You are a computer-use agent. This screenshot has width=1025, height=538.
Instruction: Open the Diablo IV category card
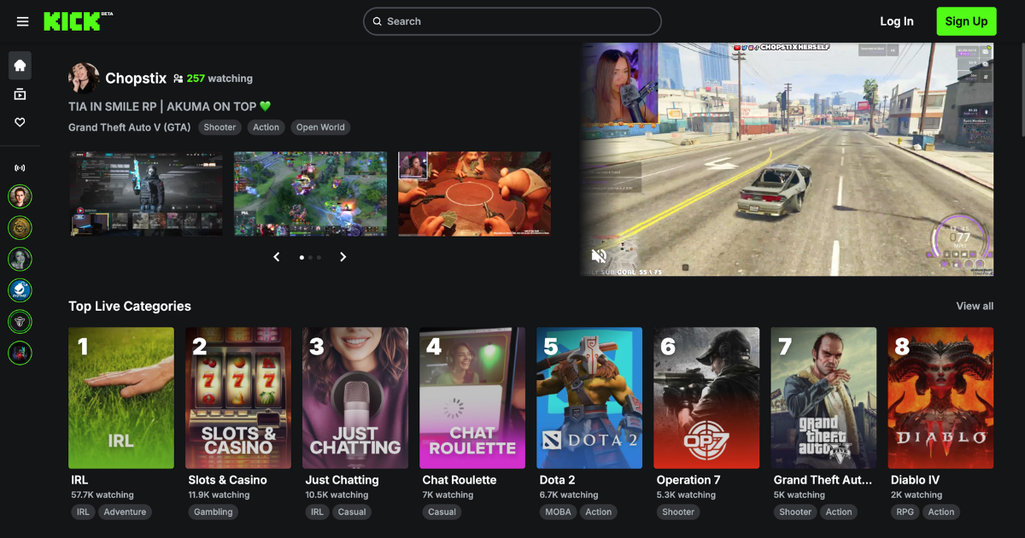pos(940,398)
